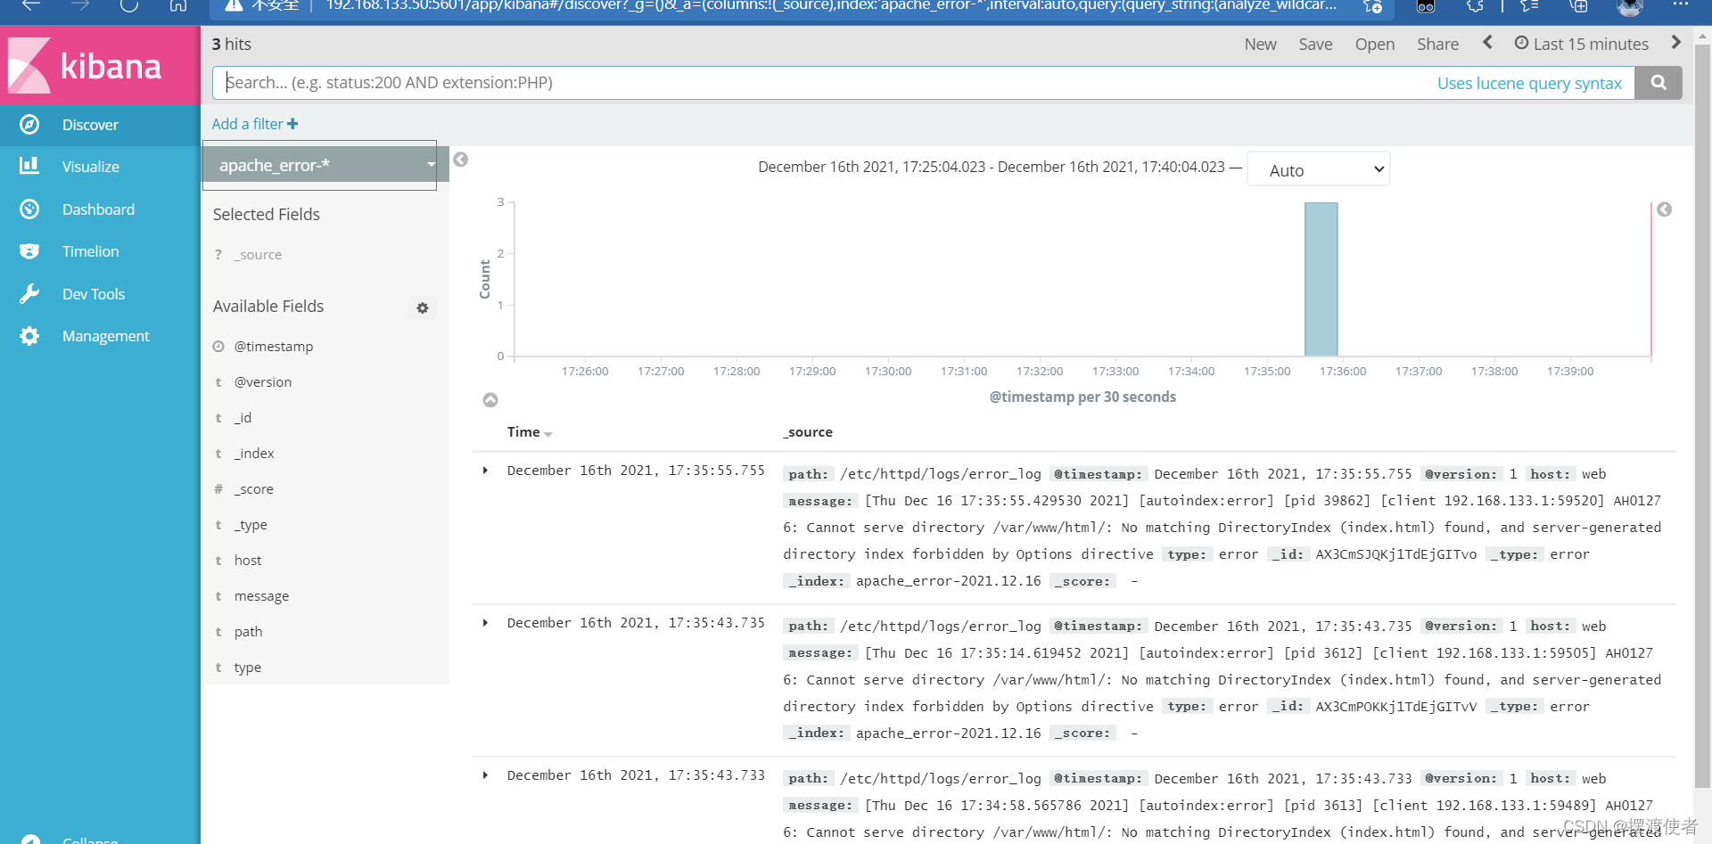Open browser three-dots menu
The image size is (1712, 844).
[x=1681, y=5]
